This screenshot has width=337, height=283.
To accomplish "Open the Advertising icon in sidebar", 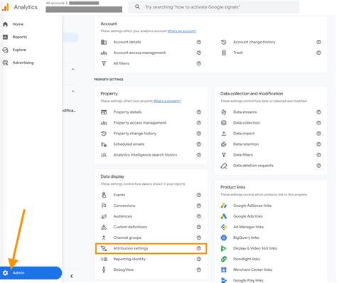I will pos(5,63).
